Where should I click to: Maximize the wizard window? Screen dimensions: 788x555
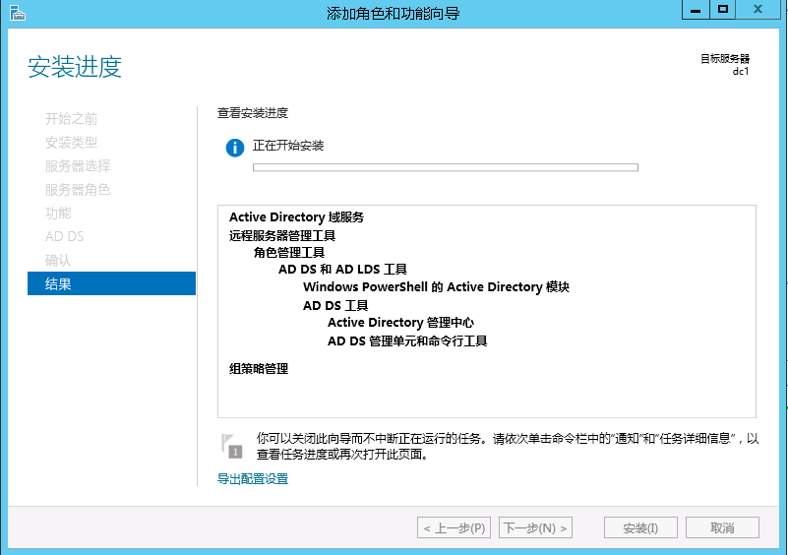tap(723, 10)
